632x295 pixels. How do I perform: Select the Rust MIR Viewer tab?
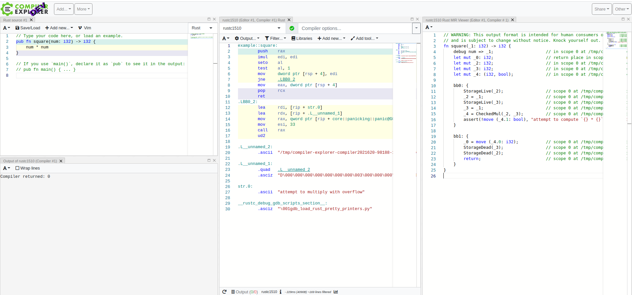pyautogui.click(x=467, y=20)
